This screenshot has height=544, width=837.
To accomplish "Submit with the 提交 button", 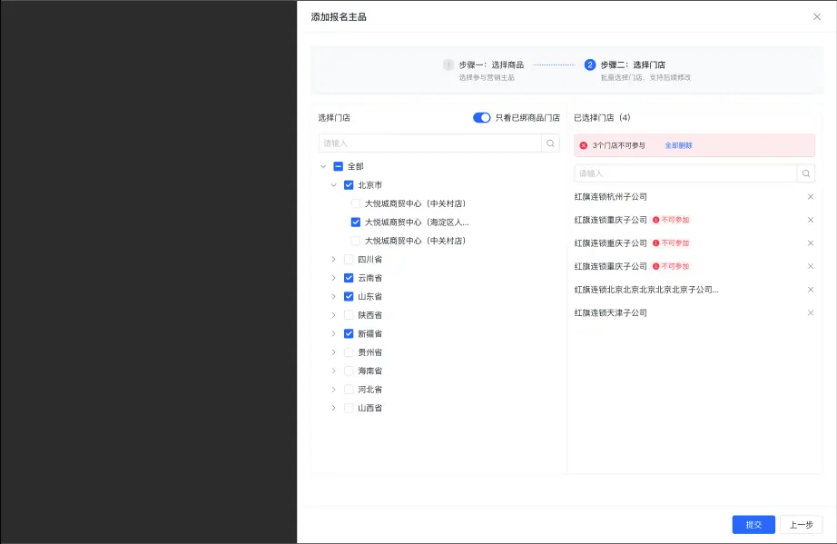I will pos(753,525).
